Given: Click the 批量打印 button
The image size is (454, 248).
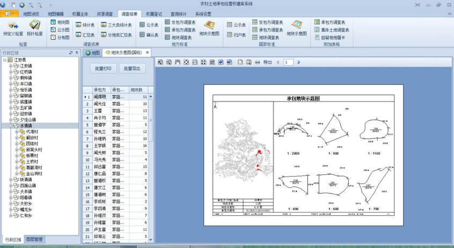Looking at the screenshot, I should (103, 69).
